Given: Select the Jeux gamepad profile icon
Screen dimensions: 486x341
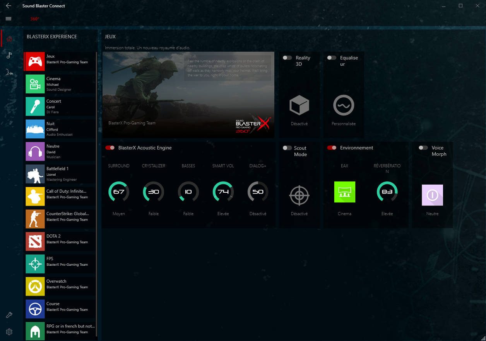Looking at the screenshot, I should point(35,62).
